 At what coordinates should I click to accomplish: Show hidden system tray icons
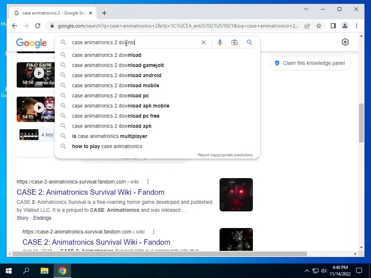tap(307, 271)
